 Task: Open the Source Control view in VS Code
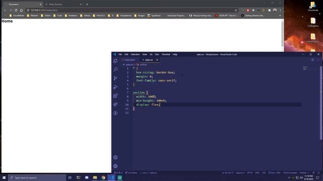[x=116, y=78]
